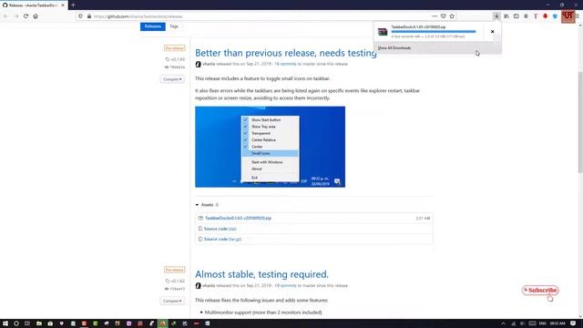
Task: Show site security info via padlock icon
Action: [x=89, y=16]
